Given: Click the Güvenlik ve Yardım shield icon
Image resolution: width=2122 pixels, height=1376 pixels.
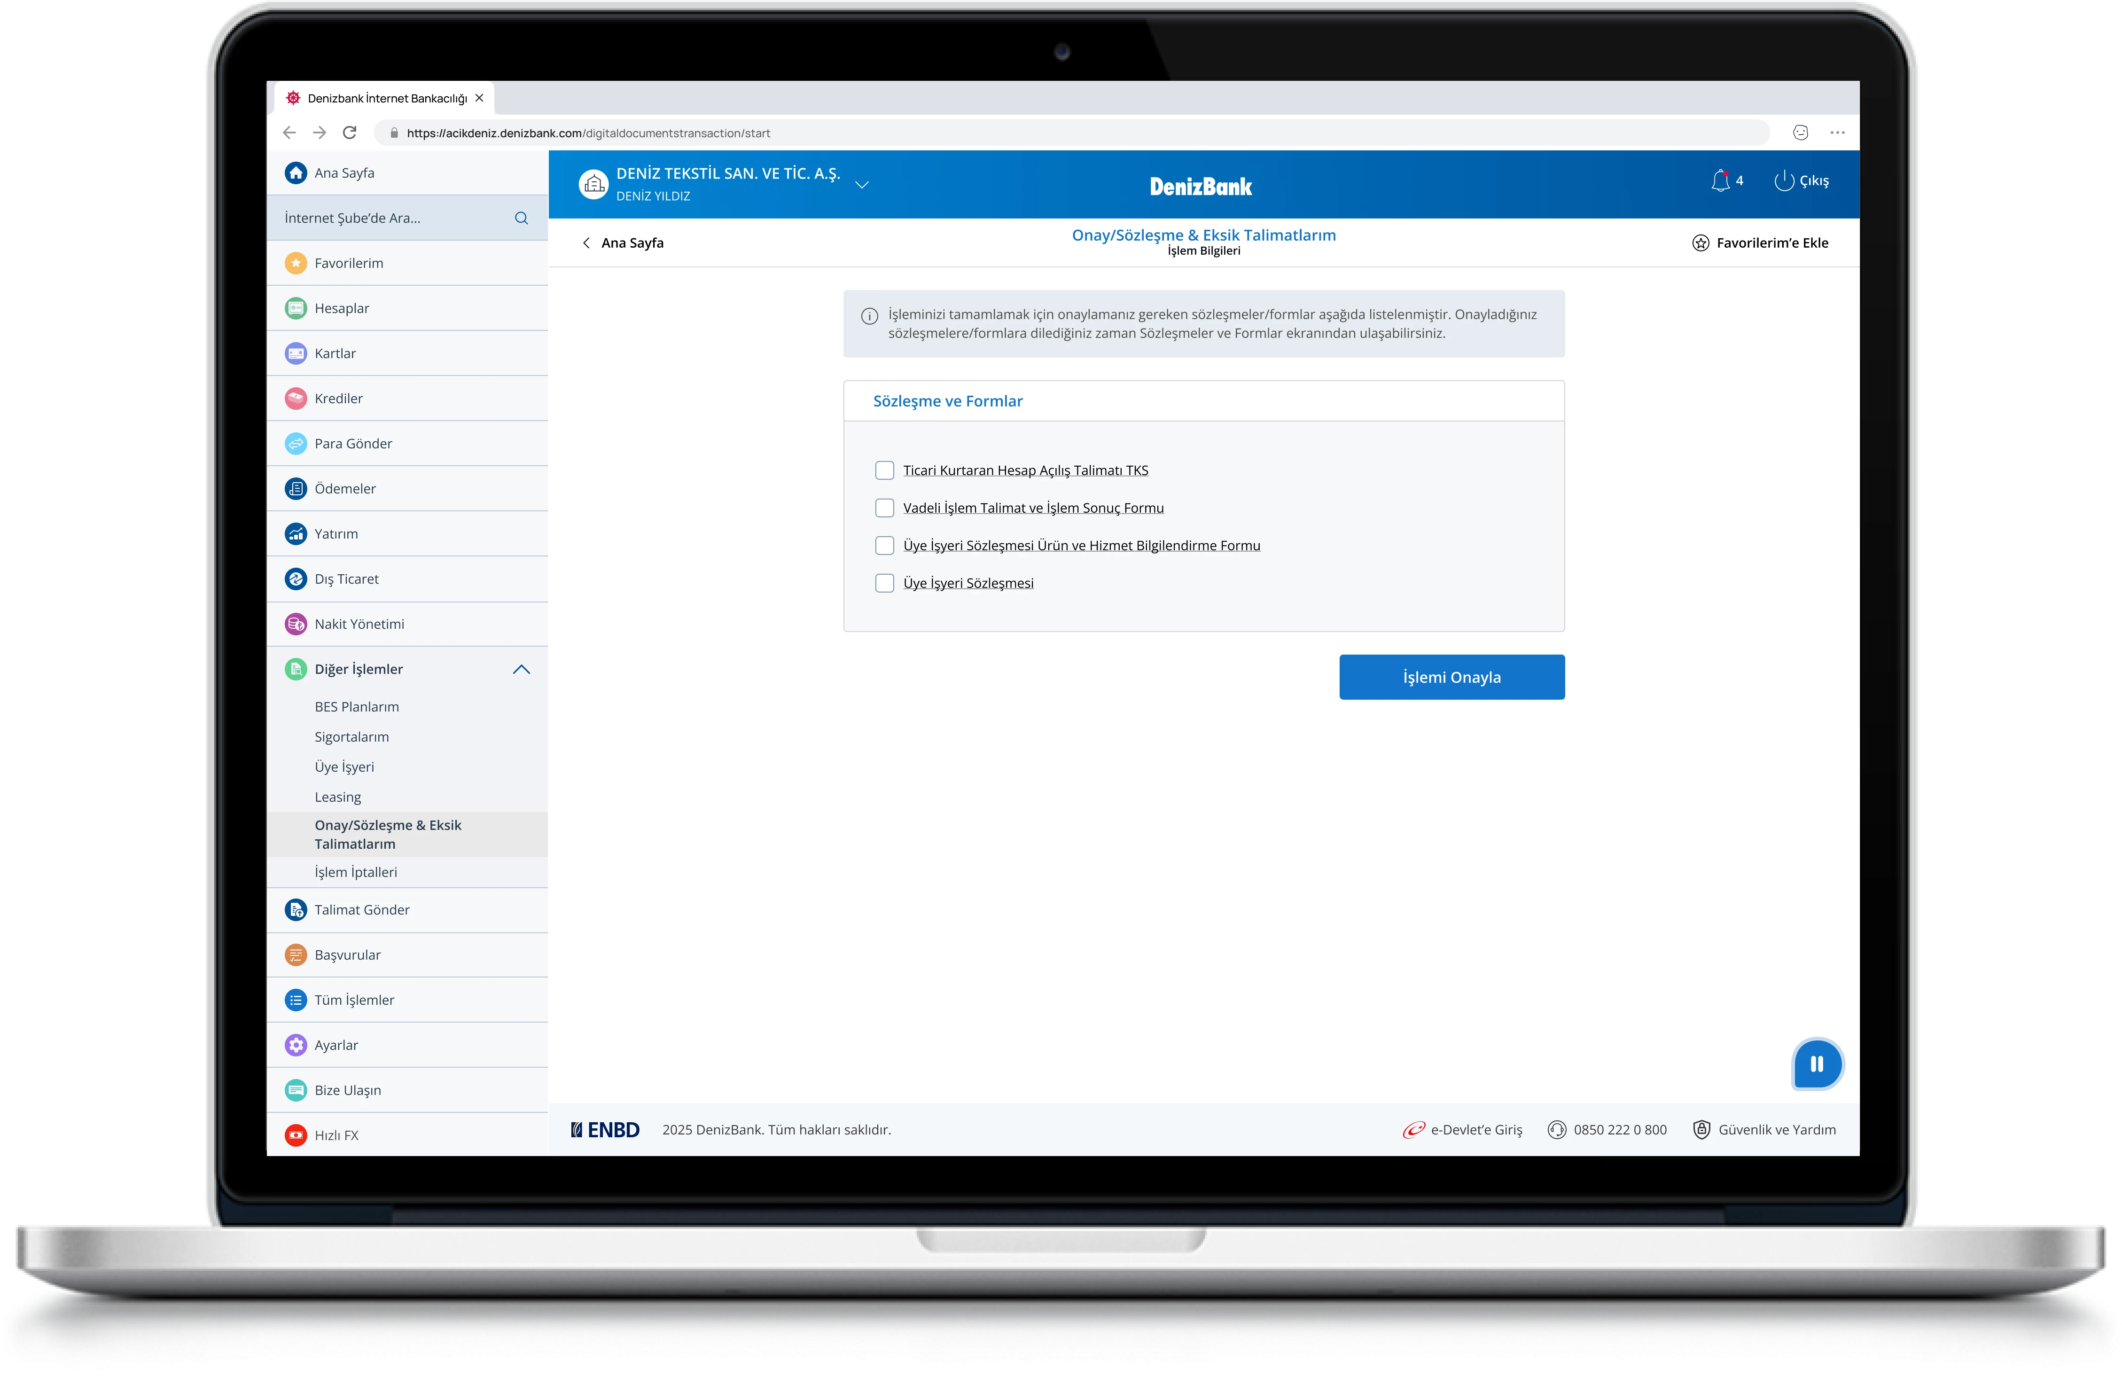Looking at the screenshot, I should [x=1701, y=1130].
